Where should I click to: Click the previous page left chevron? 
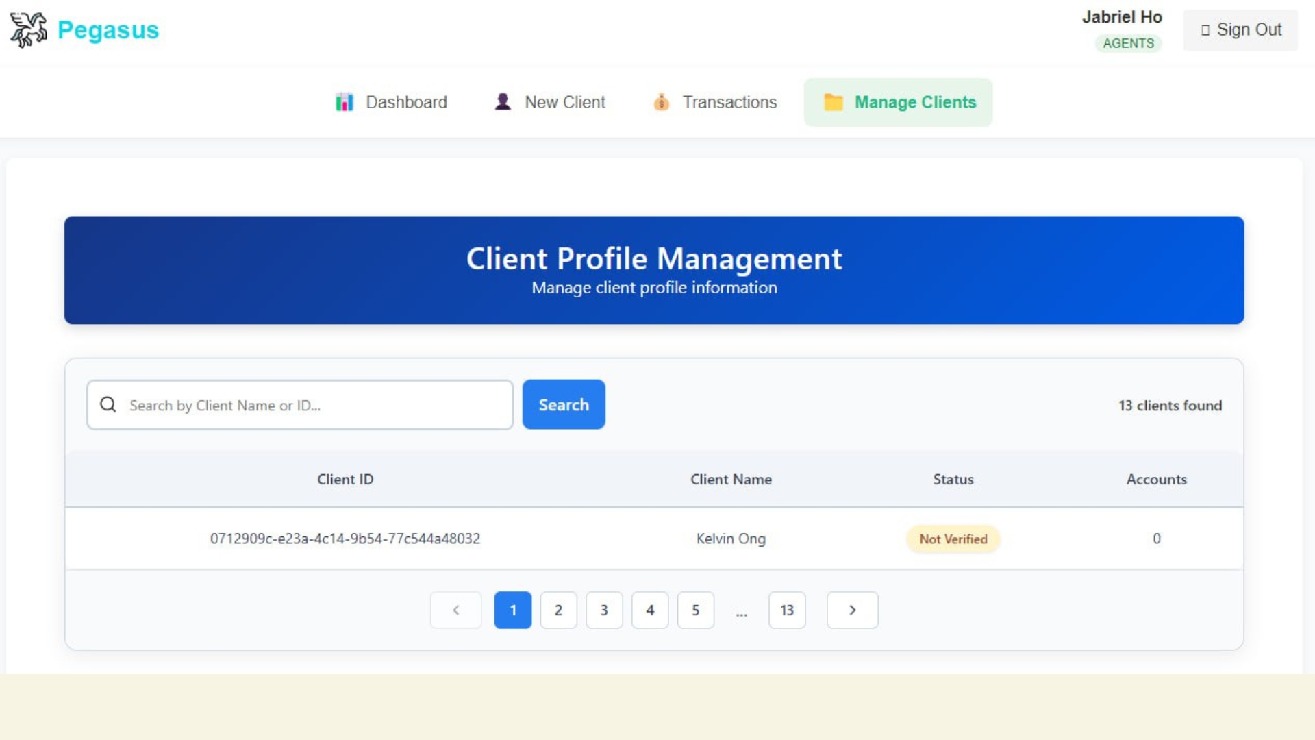(x=455, y=610)
